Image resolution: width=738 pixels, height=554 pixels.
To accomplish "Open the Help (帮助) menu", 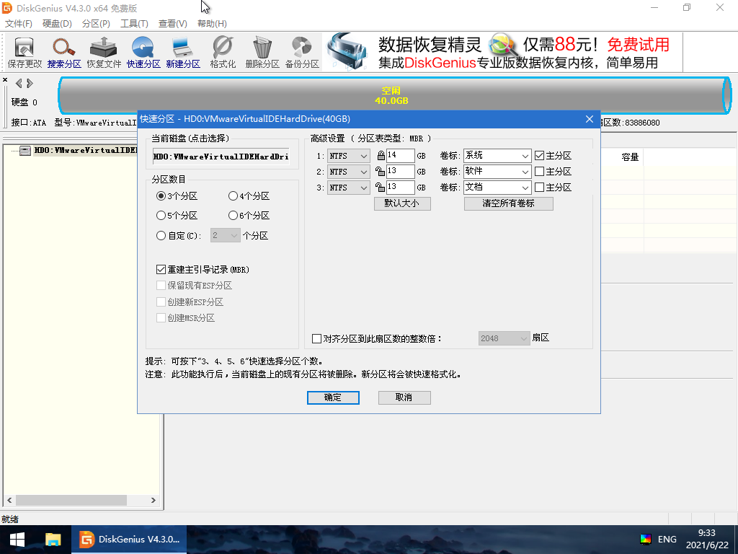I will tap(212, 24).
